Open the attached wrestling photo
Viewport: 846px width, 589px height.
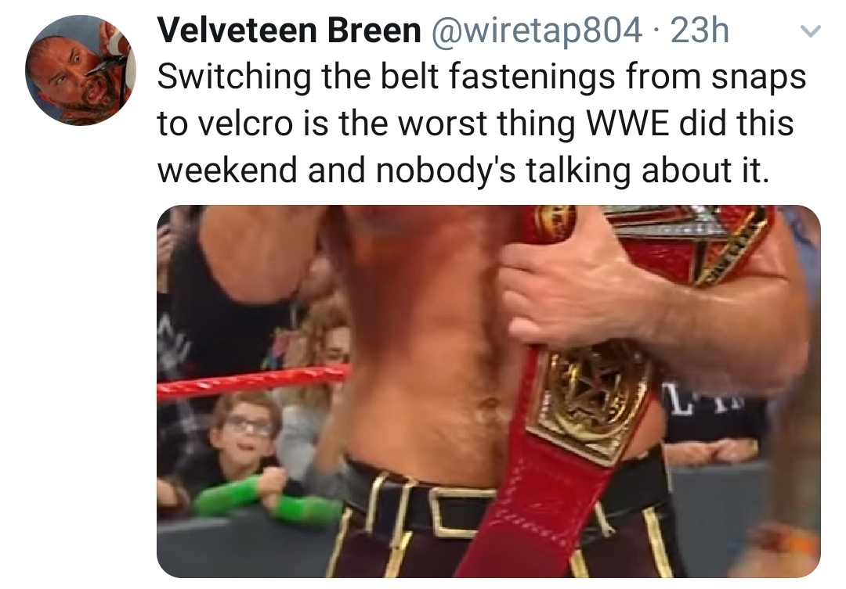[x=489, y=391]
